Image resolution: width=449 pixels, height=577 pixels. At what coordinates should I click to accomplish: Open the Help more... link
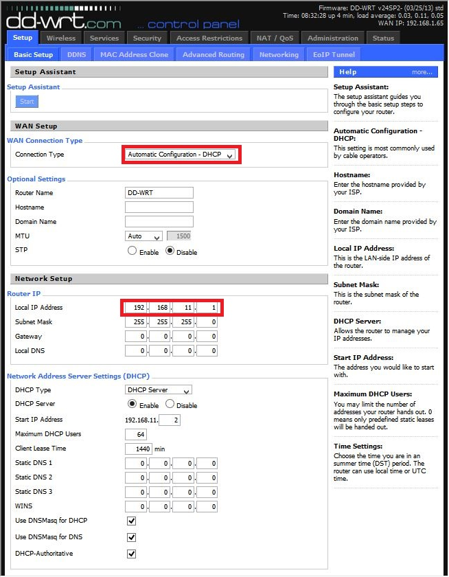422,72
